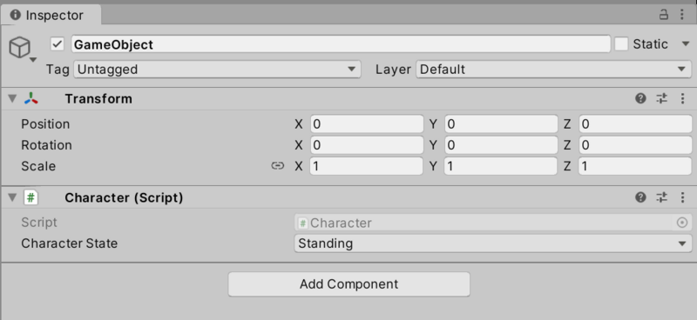Enable the Static checkbox
The height and width of the screenshot is (320, 697).
coord(621,44)
